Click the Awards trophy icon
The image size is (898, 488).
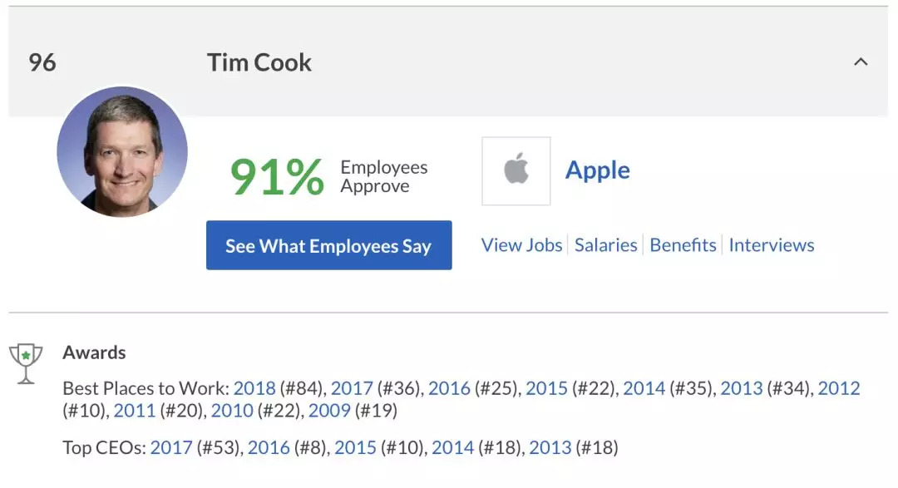(26, 363)
